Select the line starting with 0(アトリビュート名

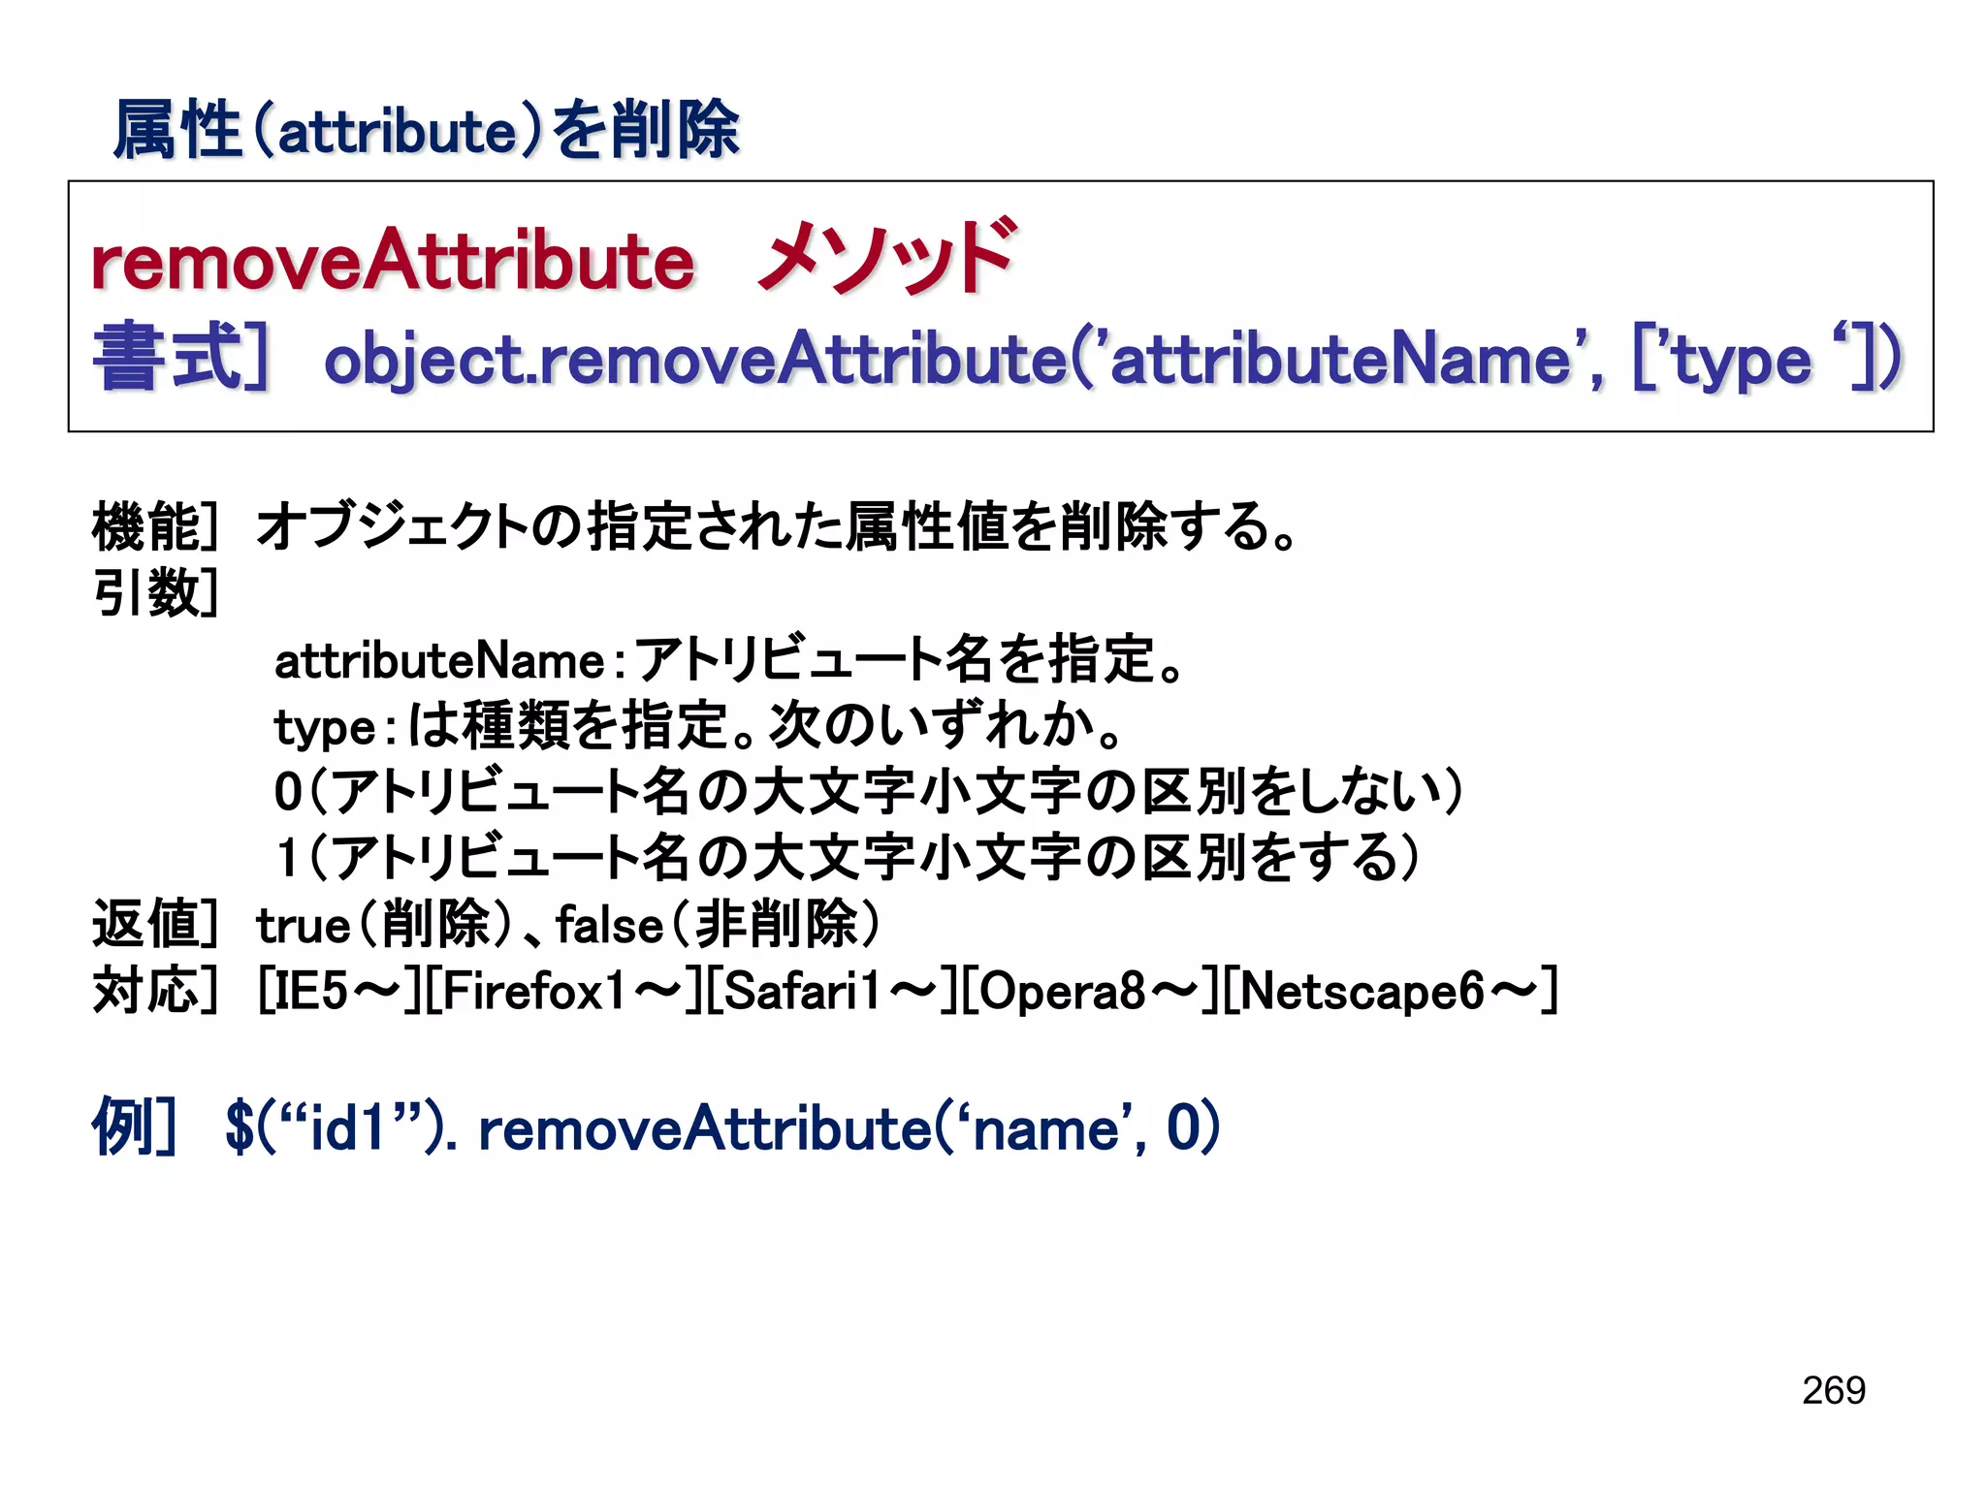(x=869, y=791)
